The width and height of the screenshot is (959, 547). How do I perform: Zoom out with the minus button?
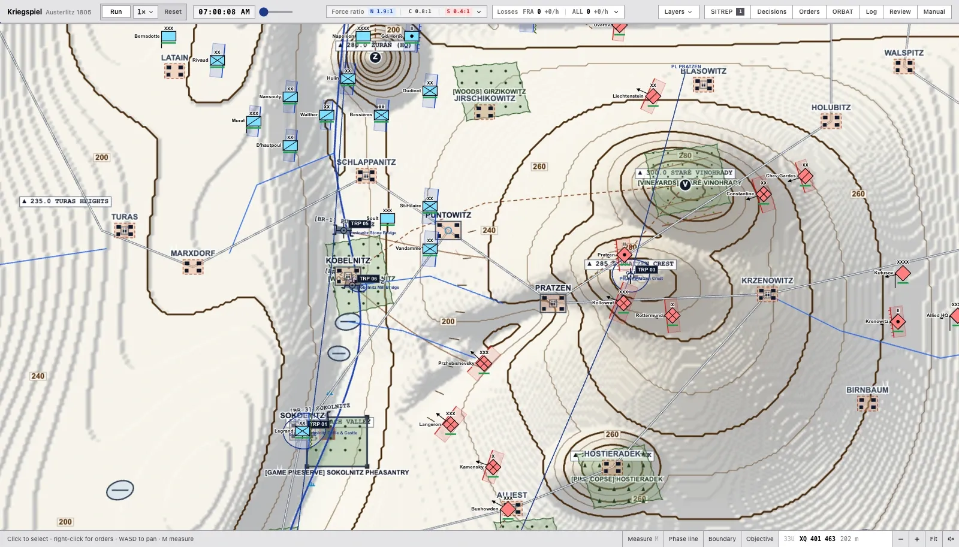tap(901, 539)
